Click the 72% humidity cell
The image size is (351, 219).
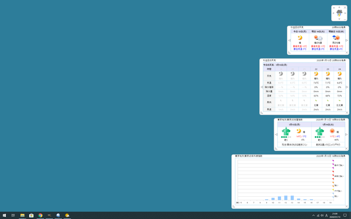339,96
